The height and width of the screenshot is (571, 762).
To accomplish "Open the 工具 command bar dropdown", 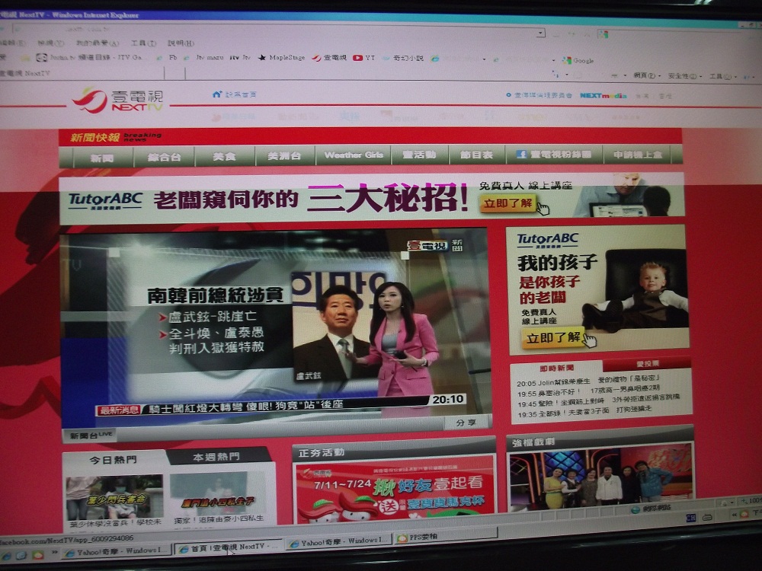I will click(x=722, y=77).
